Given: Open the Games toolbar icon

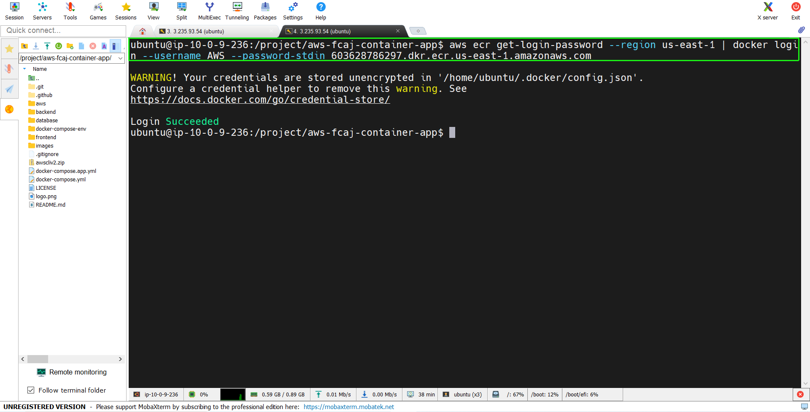Looking at the screenshot, I should [x=98, y=11].
